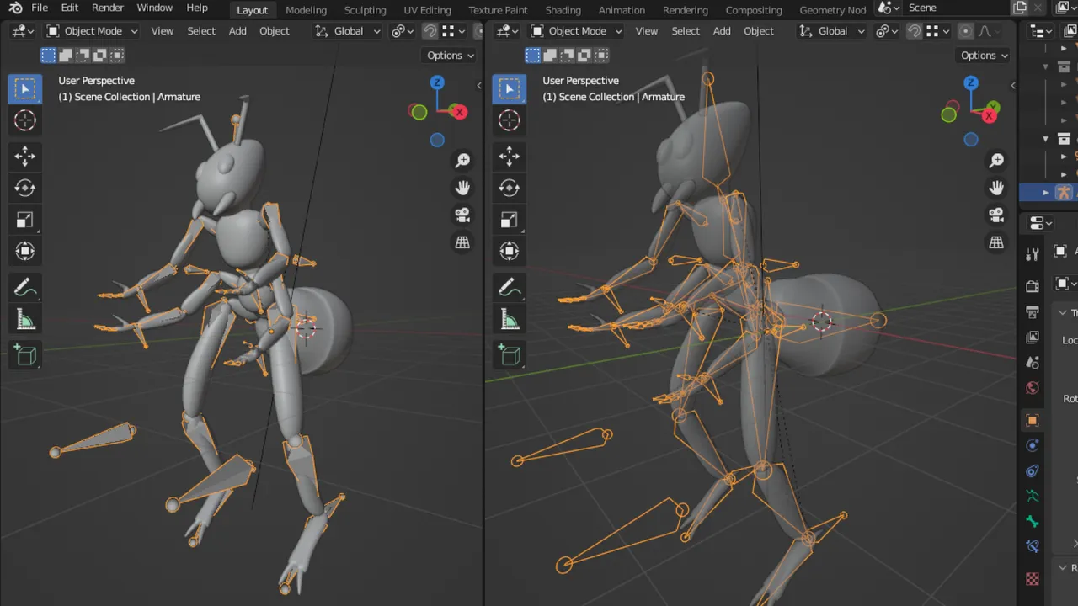The width and height of the screenshot is (1078, 606).
Task: Open Select menu in right viewport header
Action: [686, 31]
